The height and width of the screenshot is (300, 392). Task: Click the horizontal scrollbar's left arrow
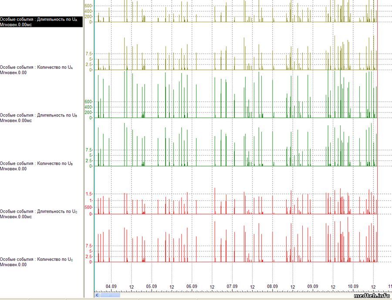97,295
